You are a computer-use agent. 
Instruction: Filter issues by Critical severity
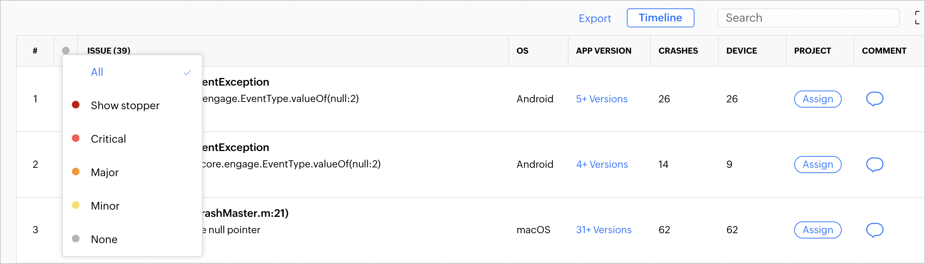coord(108,139)
